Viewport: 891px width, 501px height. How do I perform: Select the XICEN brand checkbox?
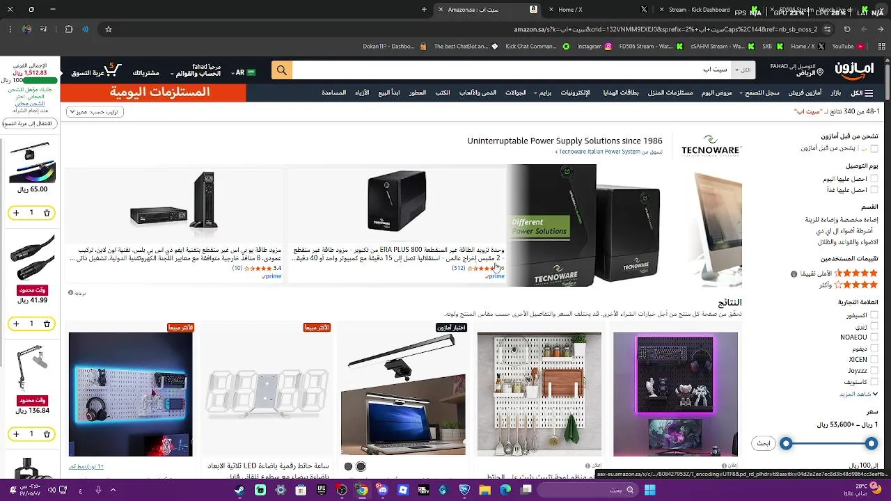tap(874, 360)
